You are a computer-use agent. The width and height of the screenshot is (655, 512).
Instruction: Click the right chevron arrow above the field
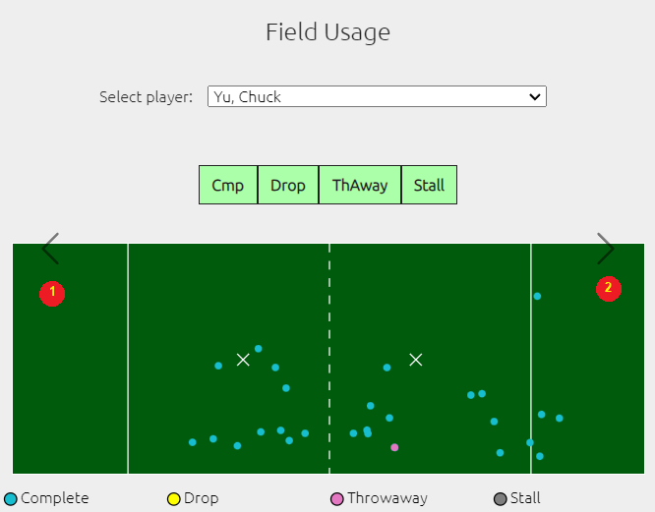[x=605, y=249]
